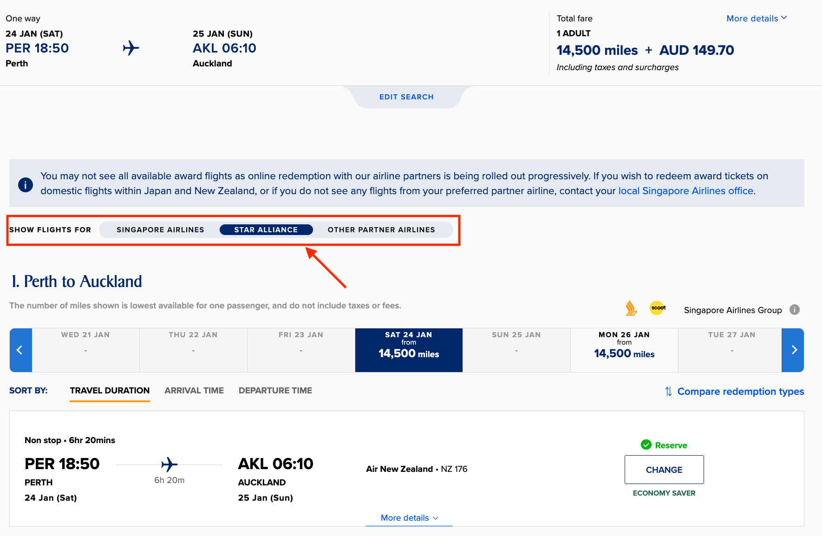Screen dimensions: 822x536
Task: Click the previous dates arrow
Action: tap(20, 350)
